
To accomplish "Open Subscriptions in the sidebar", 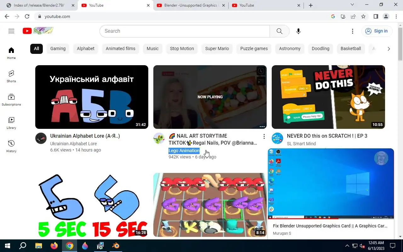I will [x=11, y=100].
